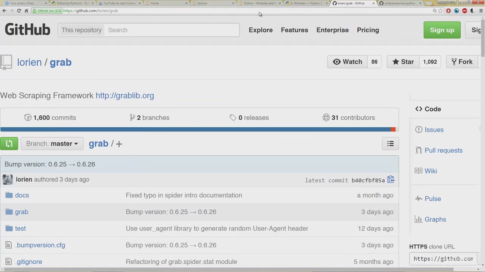
Task: Open the Issues tab in the sidebar
Action: [429, 130]
